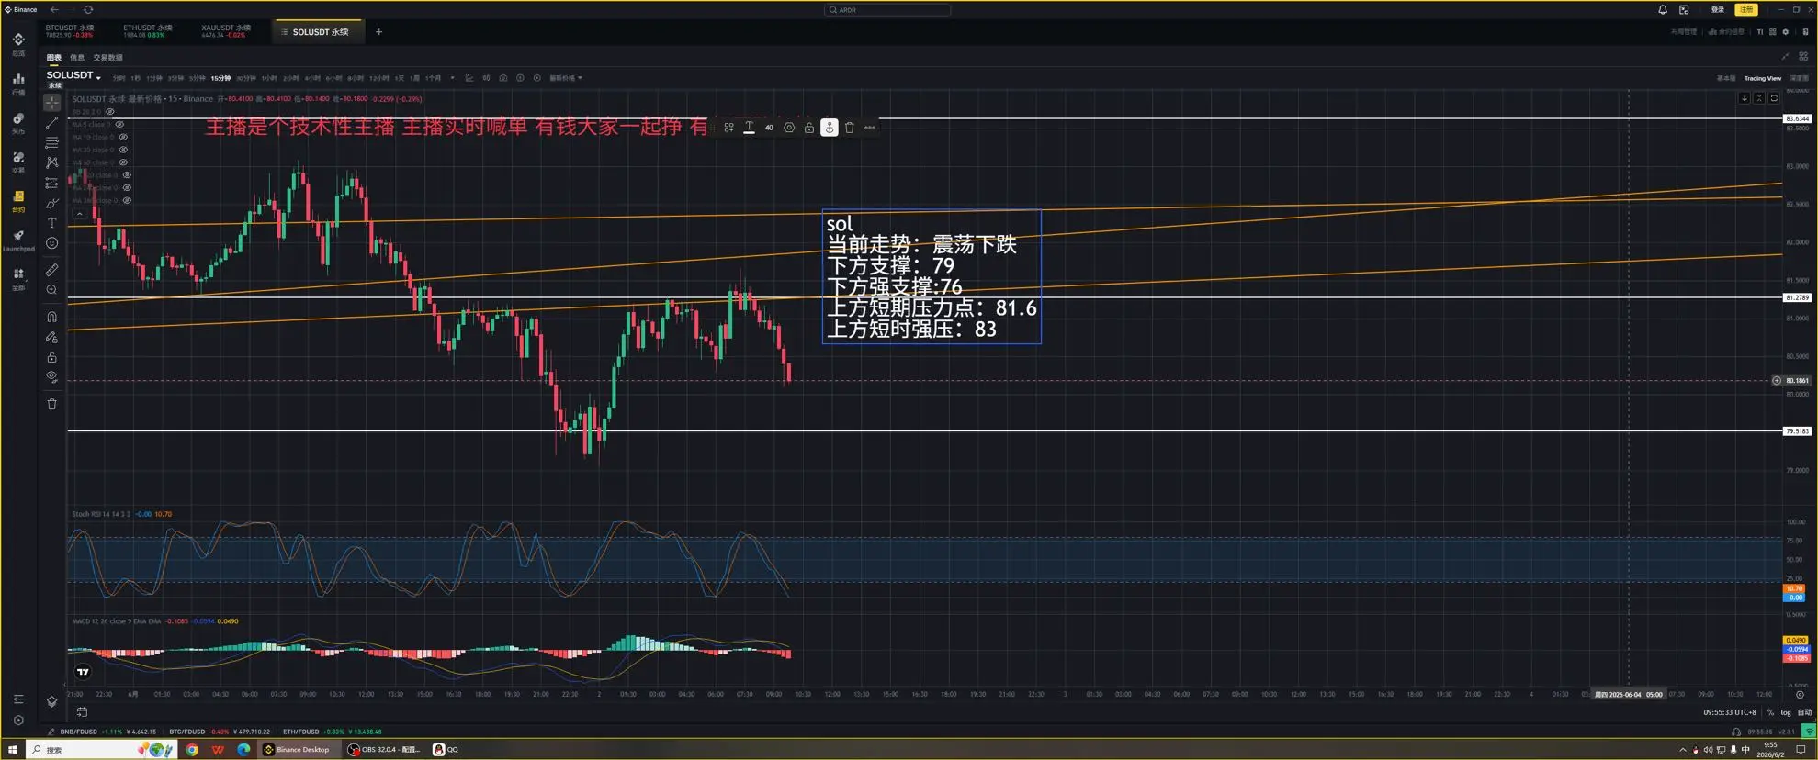Open the go-to-date calendar icon
The width and height of the screenshot is (1818, 760).
(x=82, y=712)
